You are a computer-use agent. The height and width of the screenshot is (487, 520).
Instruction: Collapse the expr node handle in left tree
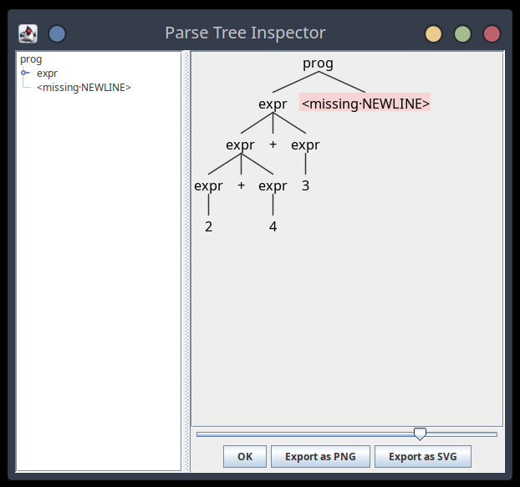pyautogui.click(x=25, y=74)
